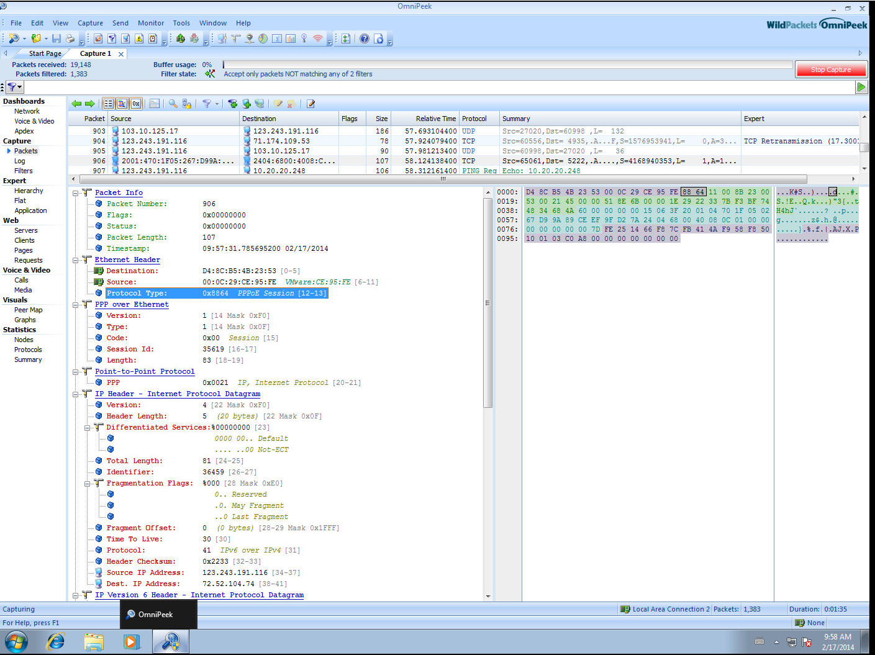Collapse the Ethernet Header tree node
The image size is (875, 655).
[75, 260]
